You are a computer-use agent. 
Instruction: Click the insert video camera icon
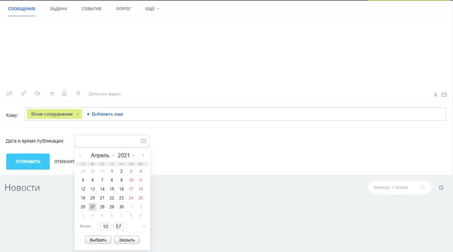coord(37,93)
